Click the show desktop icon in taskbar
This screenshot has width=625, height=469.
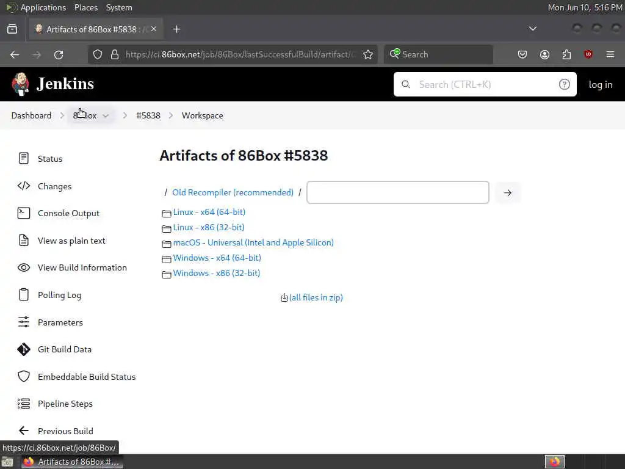7,462
